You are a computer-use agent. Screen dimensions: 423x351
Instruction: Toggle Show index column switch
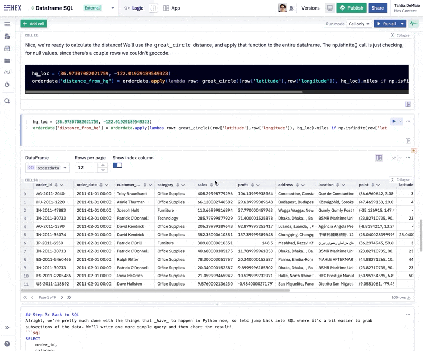(117, 165)
